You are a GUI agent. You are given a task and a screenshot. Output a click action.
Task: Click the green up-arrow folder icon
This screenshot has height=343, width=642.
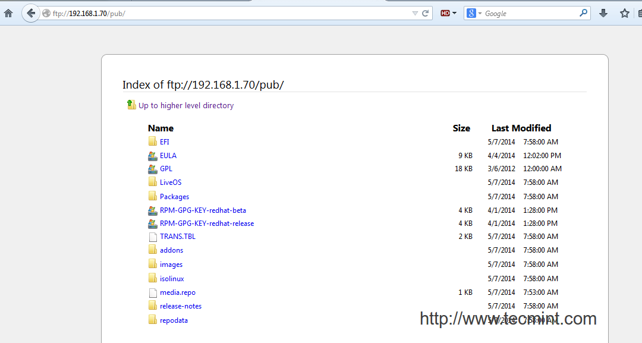point(131,105)
